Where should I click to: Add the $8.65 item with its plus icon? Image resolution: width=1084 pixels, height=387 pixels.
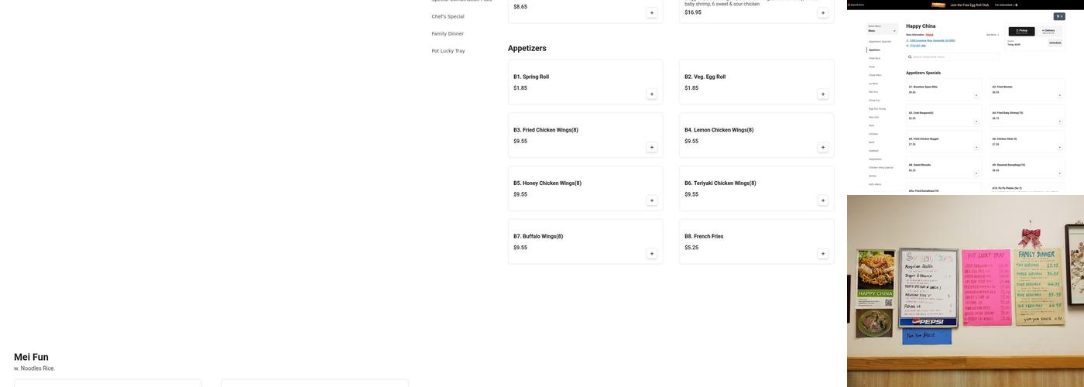tap(651, 13)
